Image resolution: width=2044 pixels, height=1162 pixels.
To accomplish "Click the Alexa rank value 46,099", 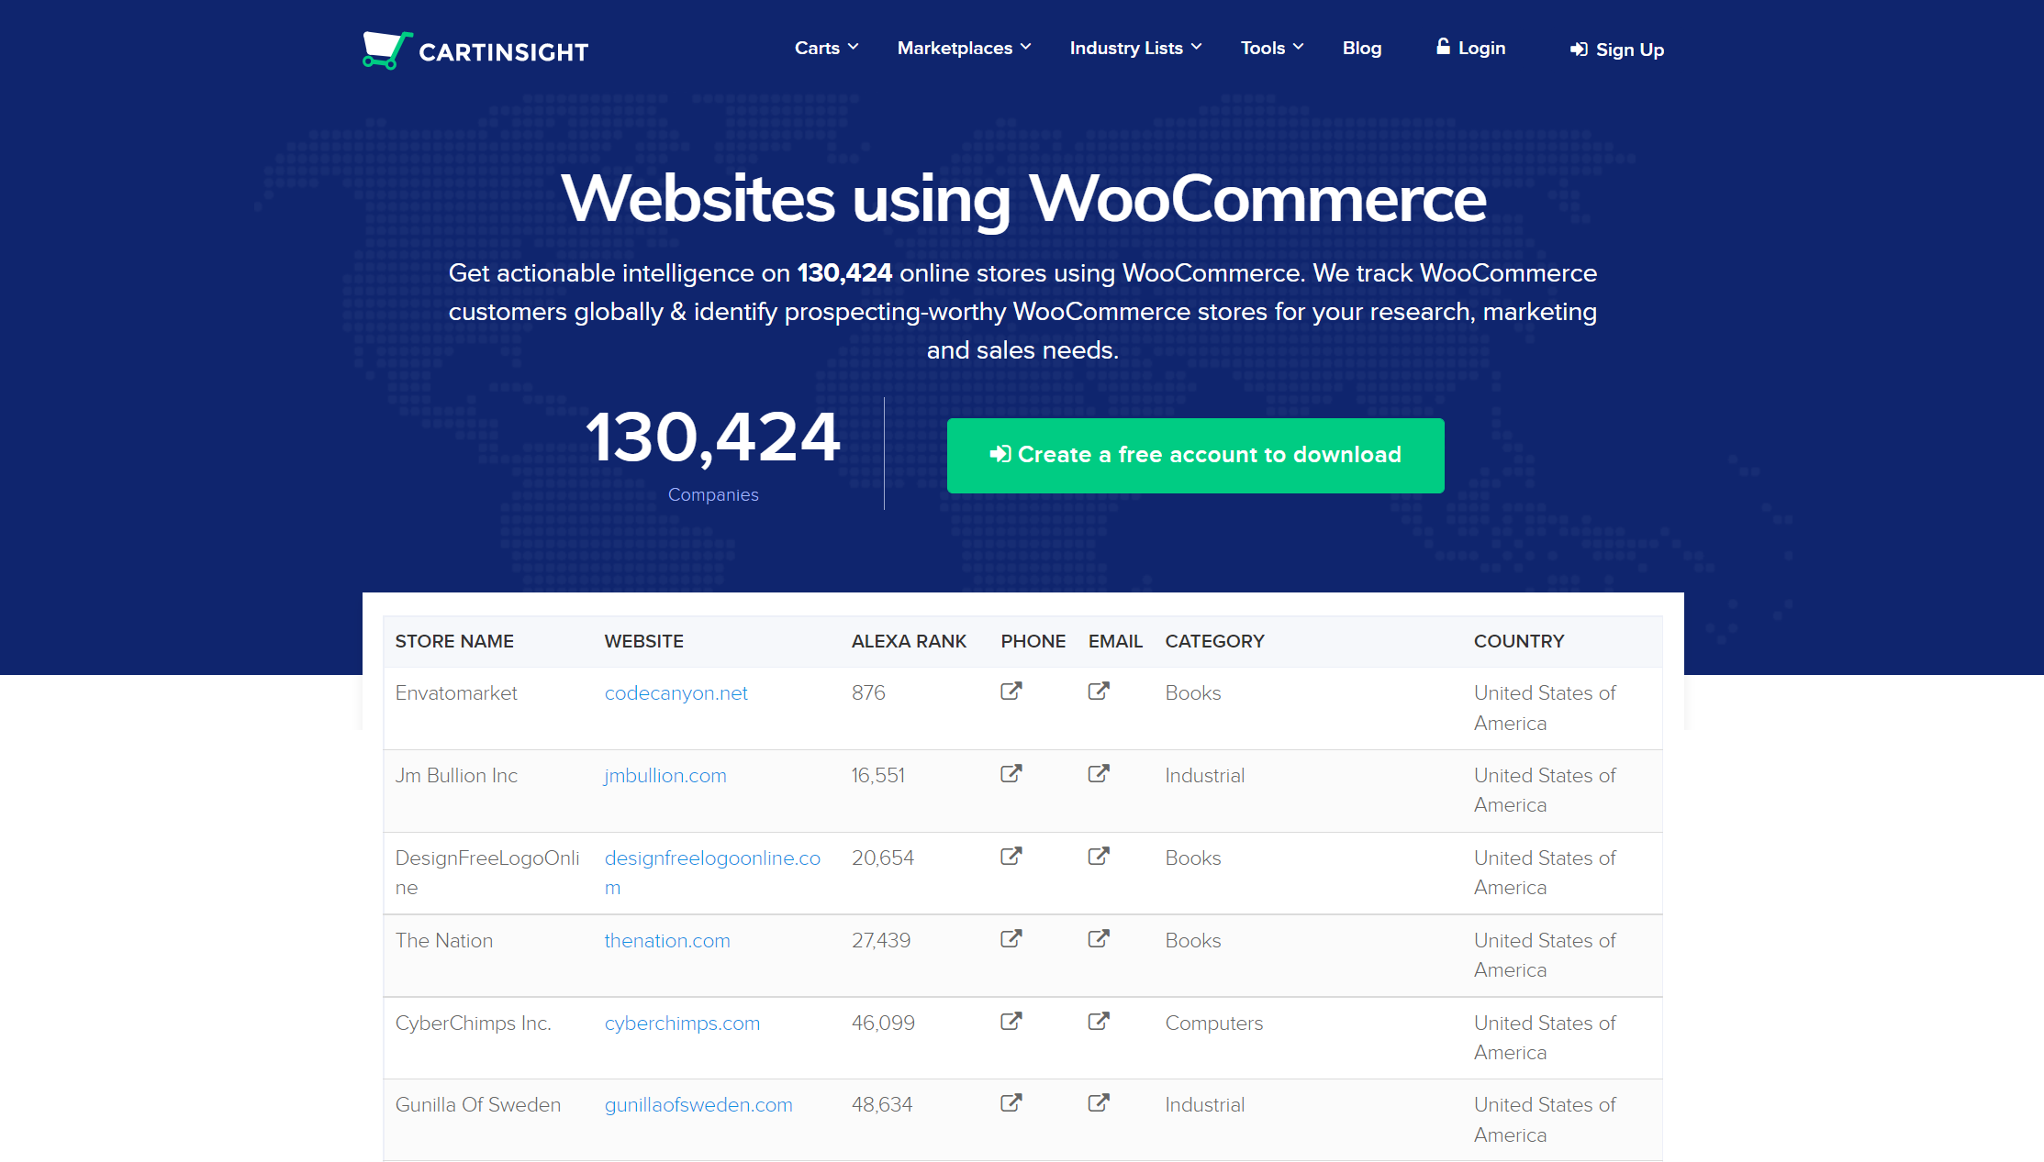I will (x=883, y=1024).
